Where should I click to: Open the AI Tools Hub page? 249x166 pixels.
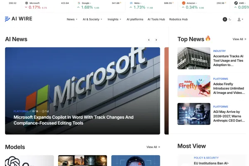(x=156, y=20)
